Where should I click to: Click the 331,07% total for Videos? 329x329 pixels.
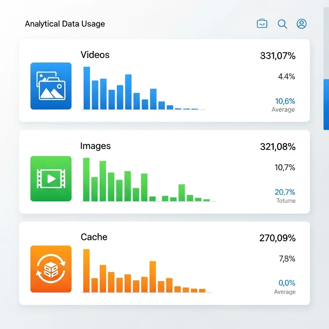pyautogui.click(x=277, y=56)
